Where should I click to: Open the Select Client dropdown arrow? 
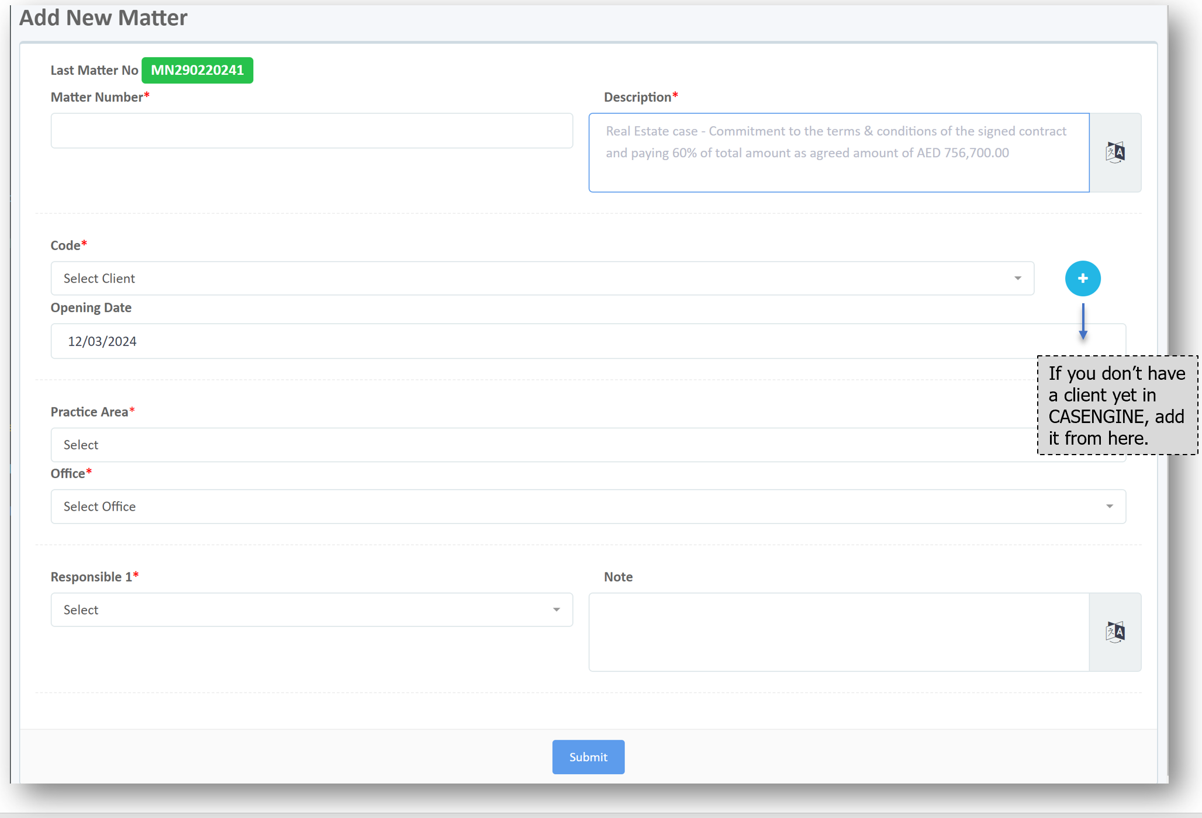[1017, 278]
